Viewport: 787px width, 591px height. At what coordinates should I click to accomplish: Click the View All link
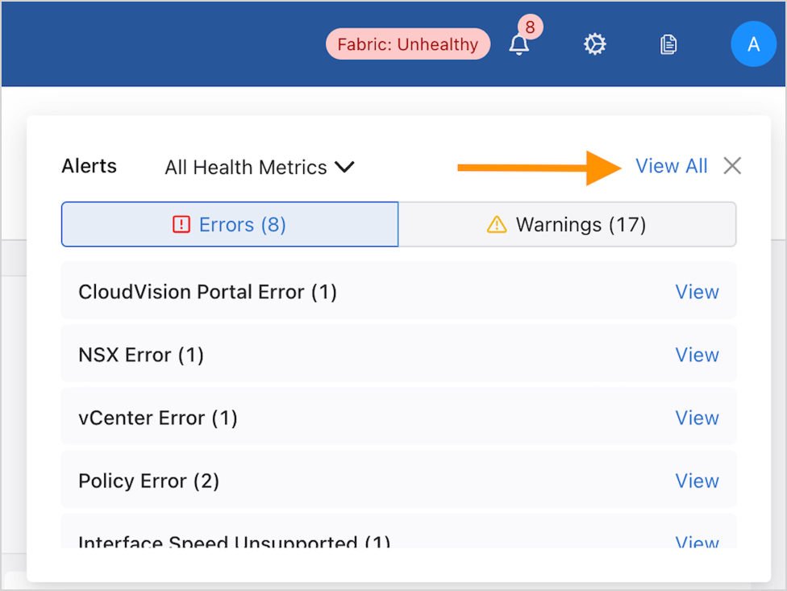671,166
